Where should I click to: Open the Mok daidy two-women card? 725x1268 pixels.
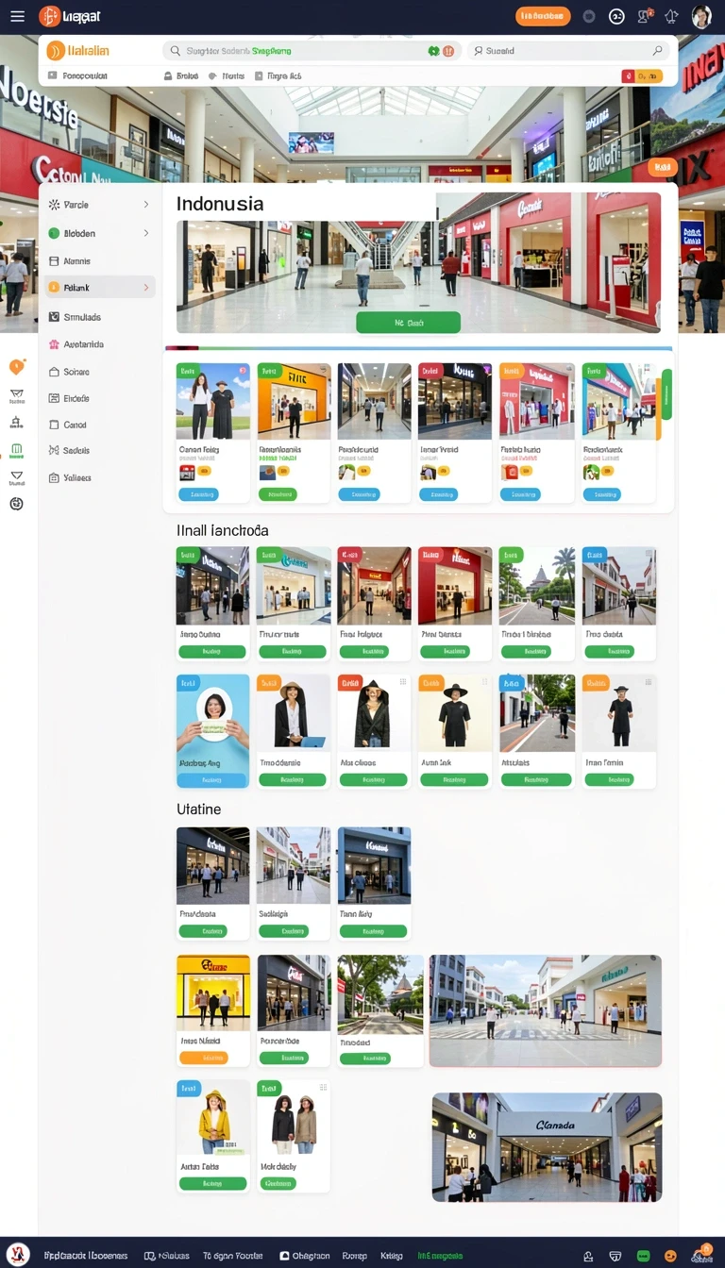point(294,1136)
